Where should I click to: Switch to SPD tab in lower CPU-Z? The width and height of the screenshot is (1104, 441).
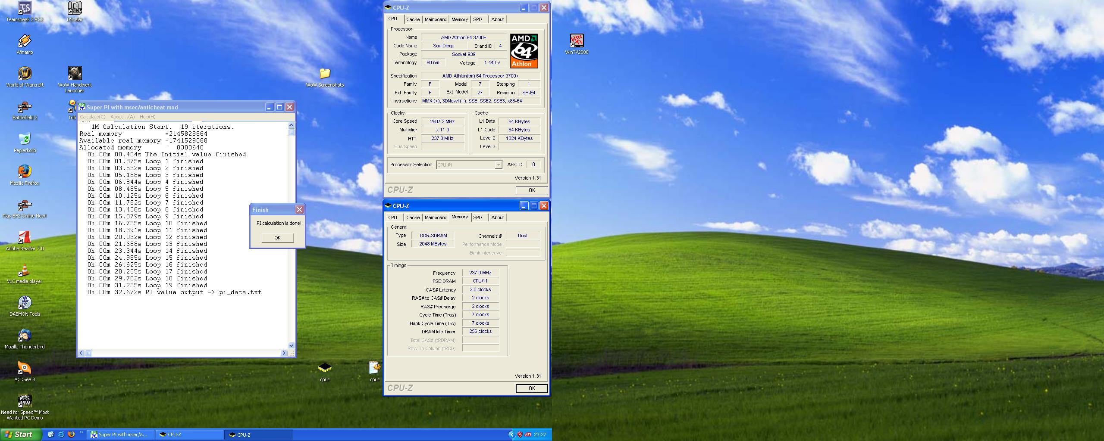pyautogui.click(x=477, y=217)
